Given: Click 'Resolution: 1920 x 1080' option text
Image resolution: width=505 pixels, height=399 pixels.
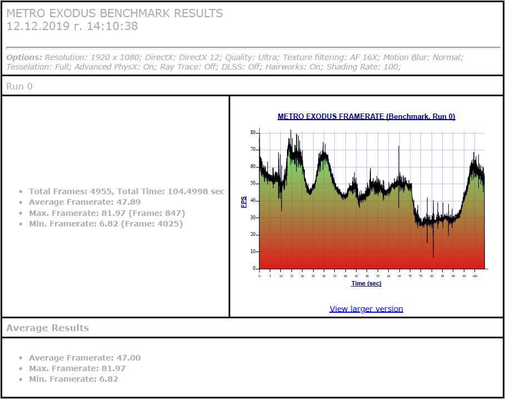Looking at the screenshot, I should click(92, 57).
